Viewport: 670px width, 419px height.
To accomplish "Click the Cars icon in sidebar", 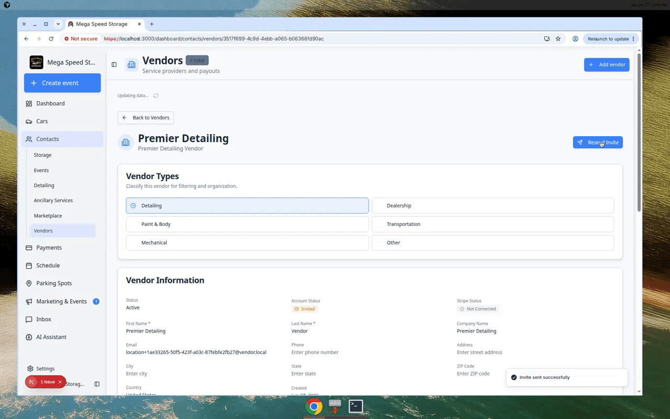I will 29,122.
